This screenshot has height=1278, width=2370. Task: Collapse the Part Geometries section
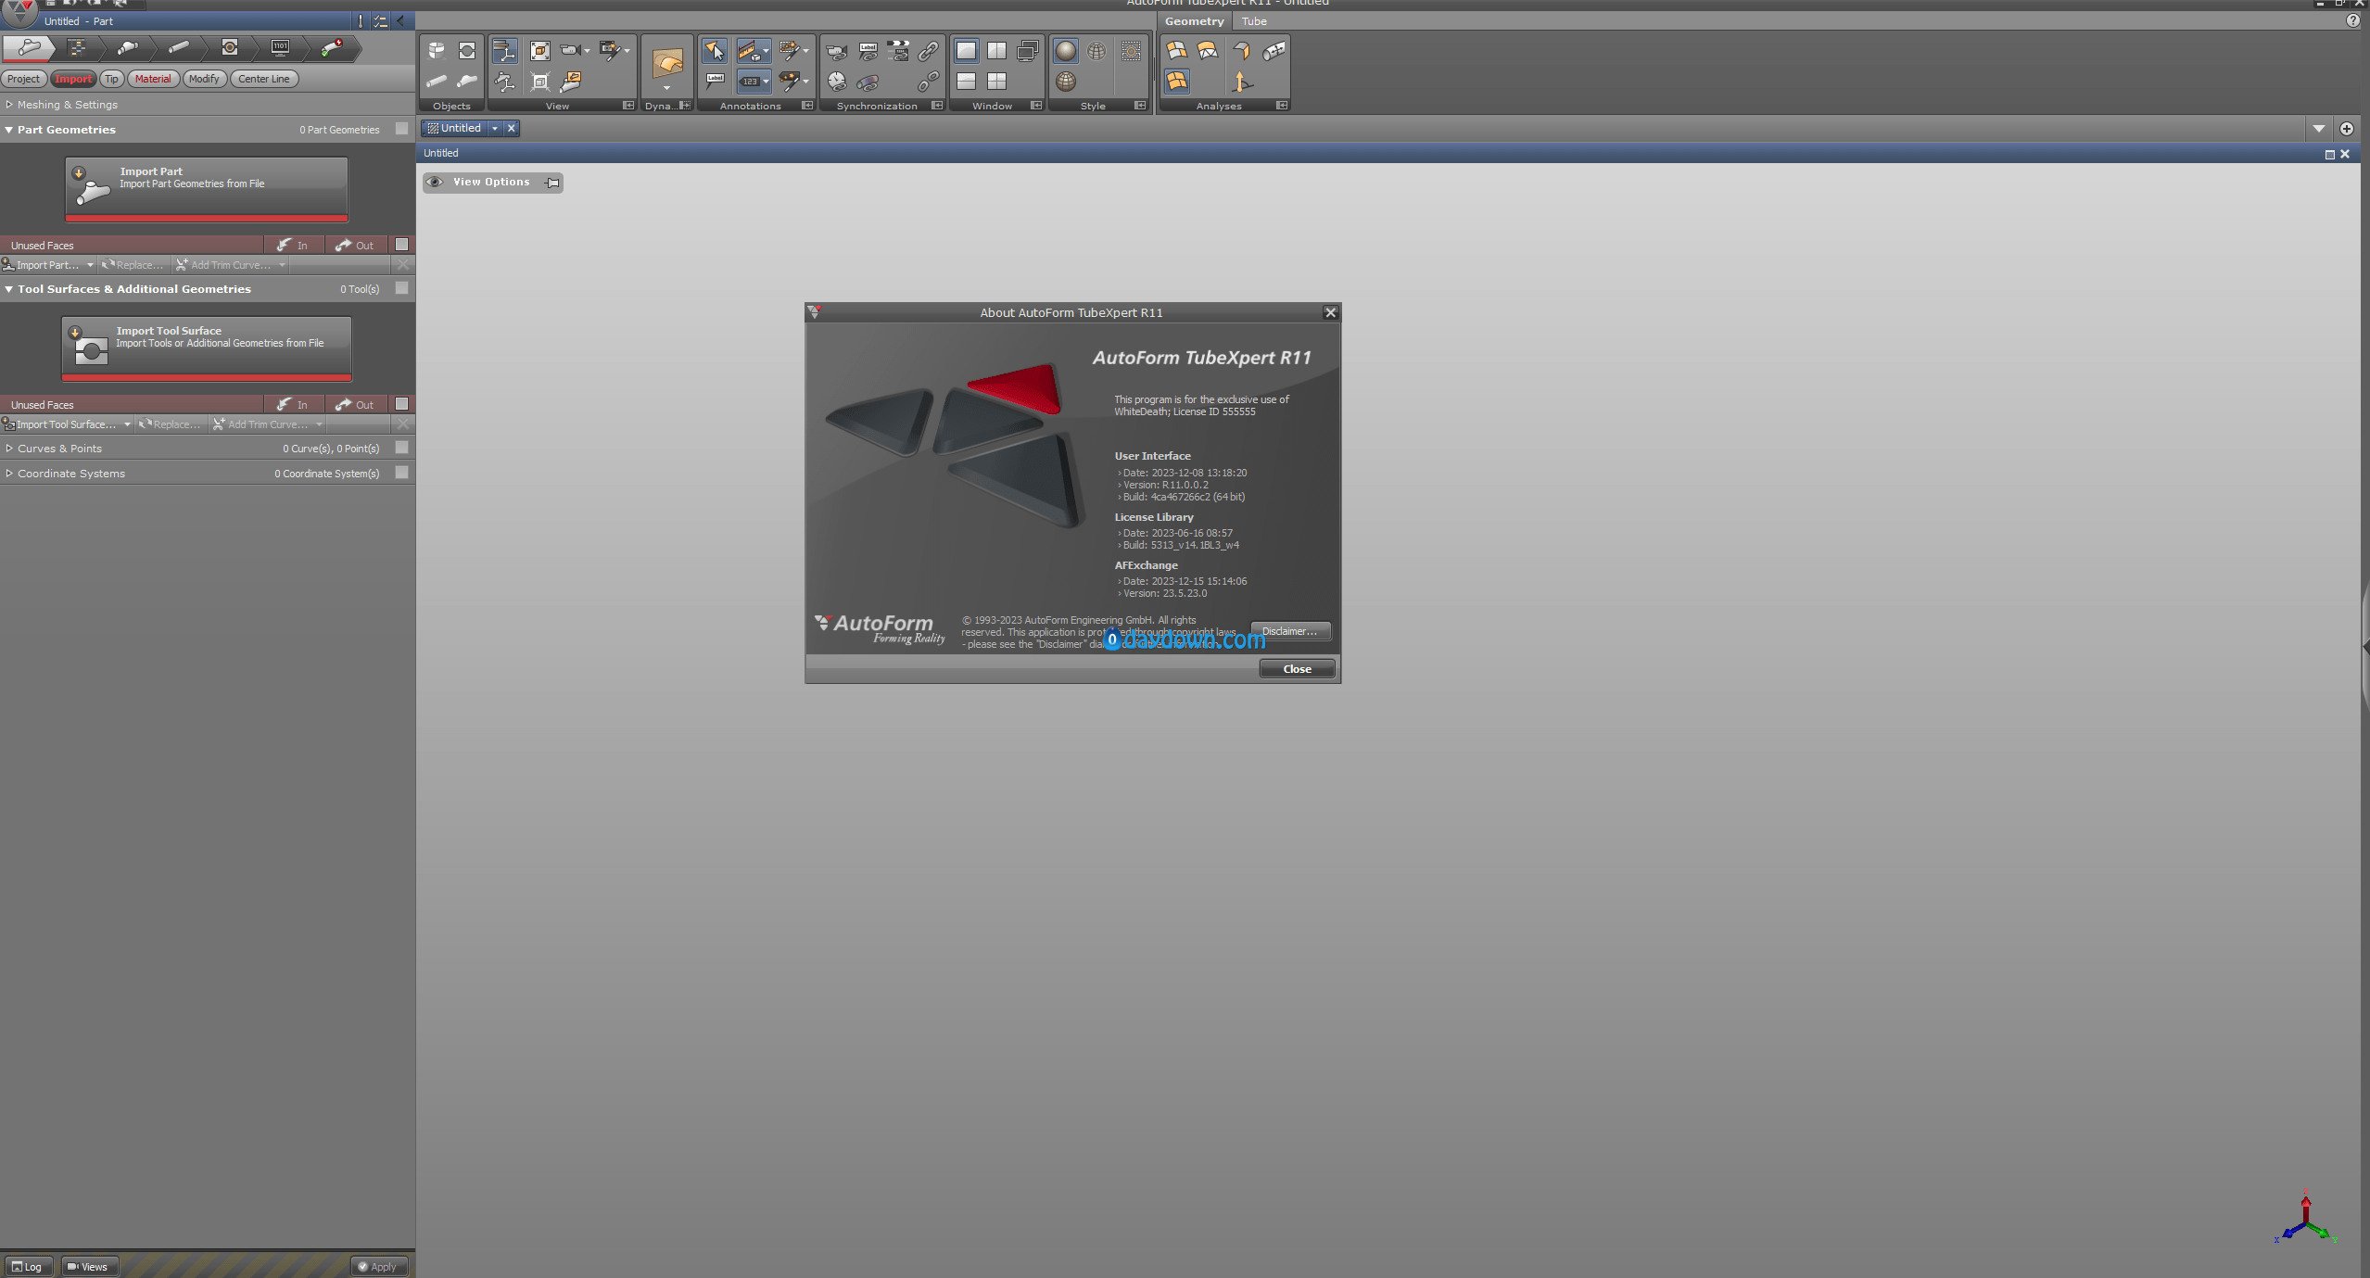click(8, 130)
